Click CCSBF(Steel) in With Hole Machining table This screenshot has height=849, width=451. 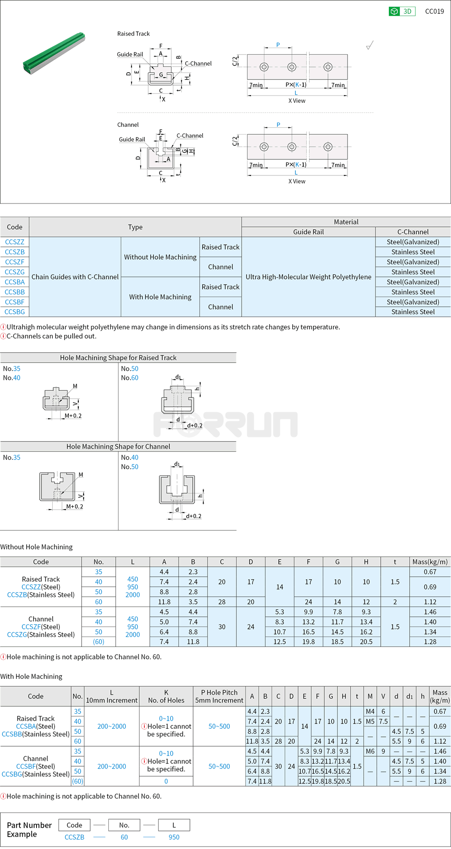36,766
